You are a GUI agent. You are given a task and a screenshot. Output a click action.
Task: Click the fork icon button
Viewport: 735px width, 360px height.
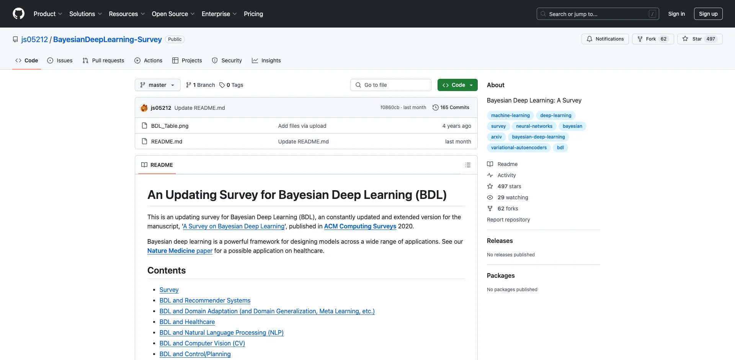coord(640,39)
